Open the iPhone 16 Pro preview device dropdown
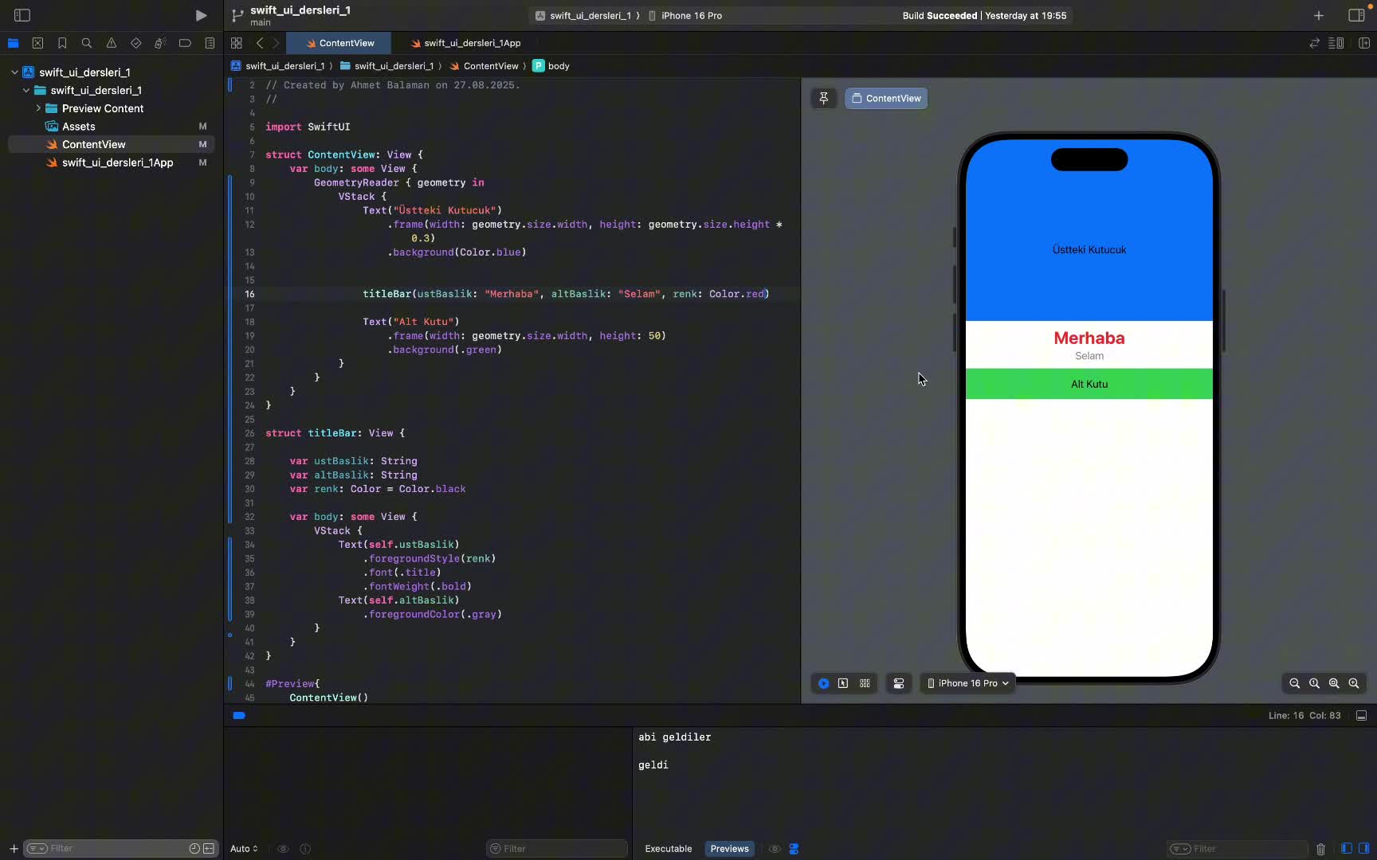 pos(968,683)
